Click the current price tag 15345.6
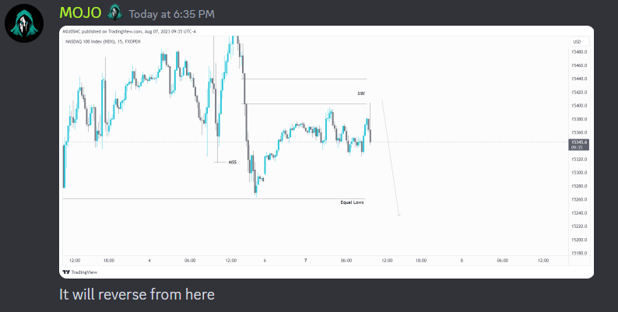618x312 pixels. pos(578,143)
